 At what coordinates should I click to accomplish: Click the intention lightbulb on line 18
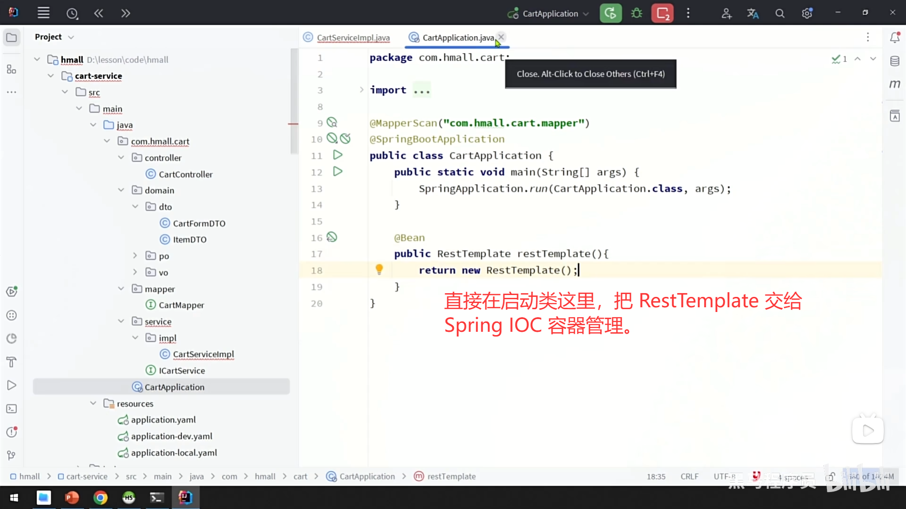(x=379, y=269)
